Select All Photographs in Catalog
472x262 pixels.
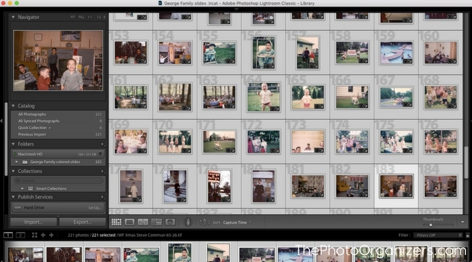(59, 115)
